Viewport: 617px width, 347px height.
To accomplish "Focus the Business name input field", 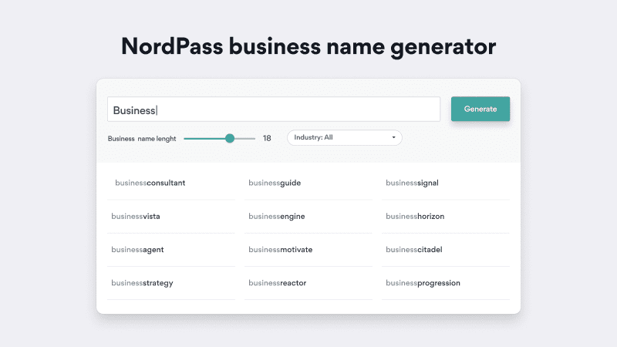I will pos(274,109).
